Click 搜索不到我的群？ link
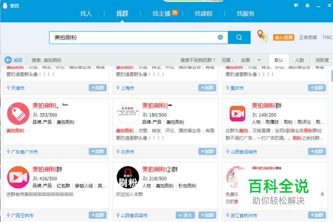Viewport: 333px width, 222px height. (198, 60)
